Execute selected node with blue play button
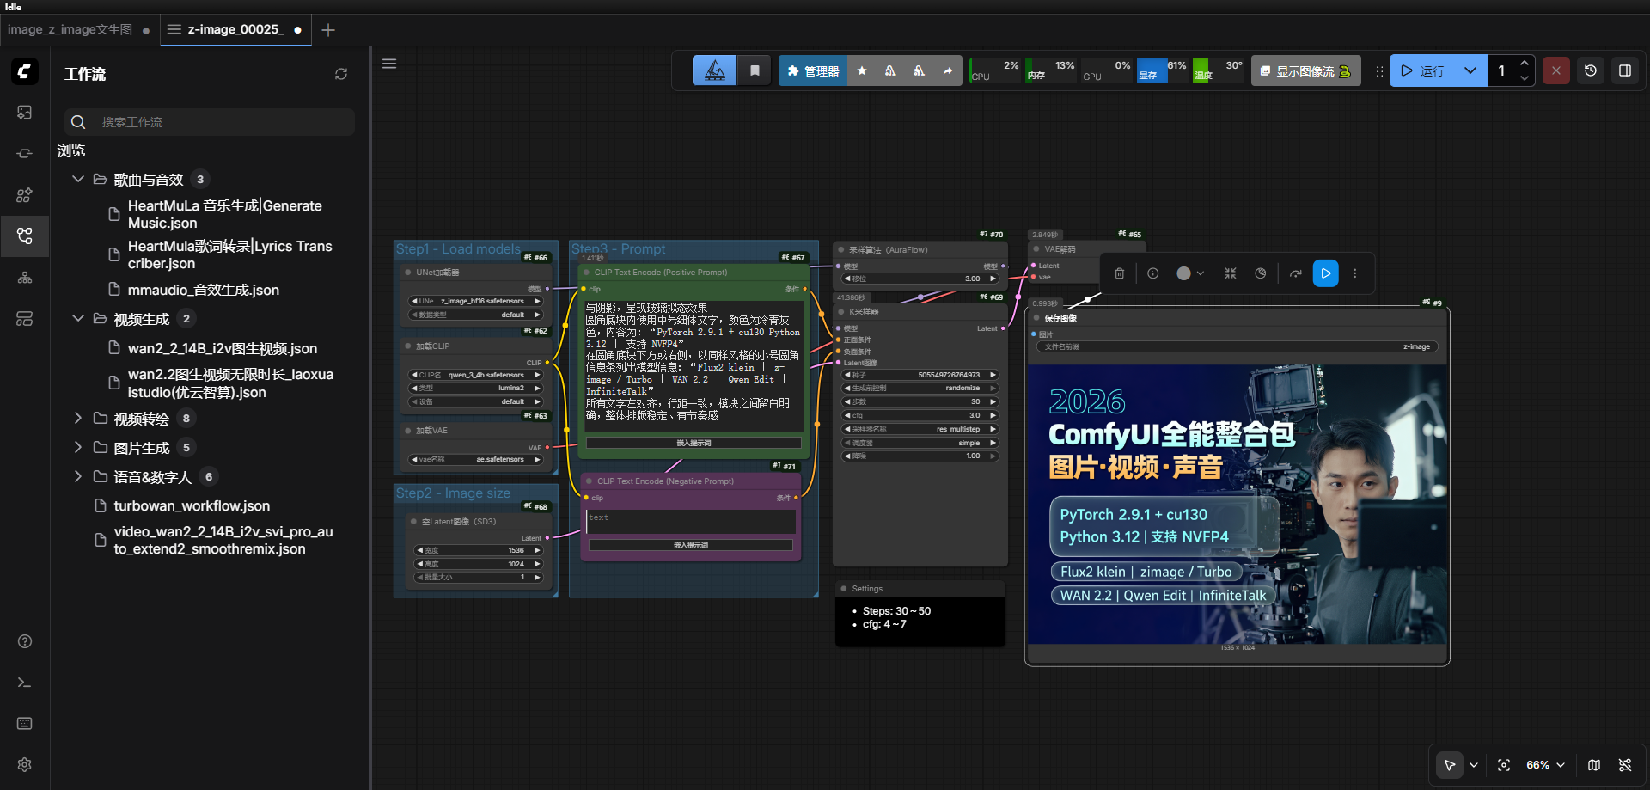 click(1325, 273)
